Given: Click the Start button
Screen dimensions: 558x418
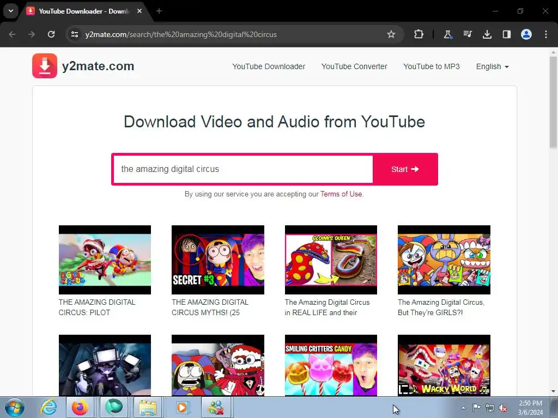Looking at the screenshot, I should [405, 169].
